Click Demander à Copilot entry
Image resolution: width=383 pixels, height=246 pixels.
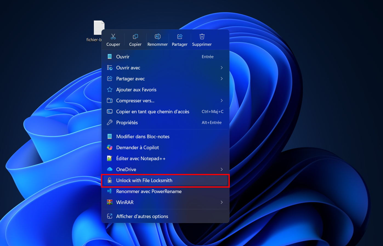click(x=165, y=148)
